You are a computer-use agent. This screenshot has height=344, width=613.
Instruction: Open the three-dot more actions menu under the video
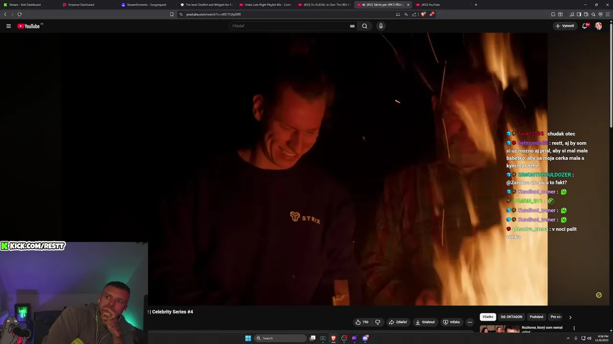click(470, 322)
